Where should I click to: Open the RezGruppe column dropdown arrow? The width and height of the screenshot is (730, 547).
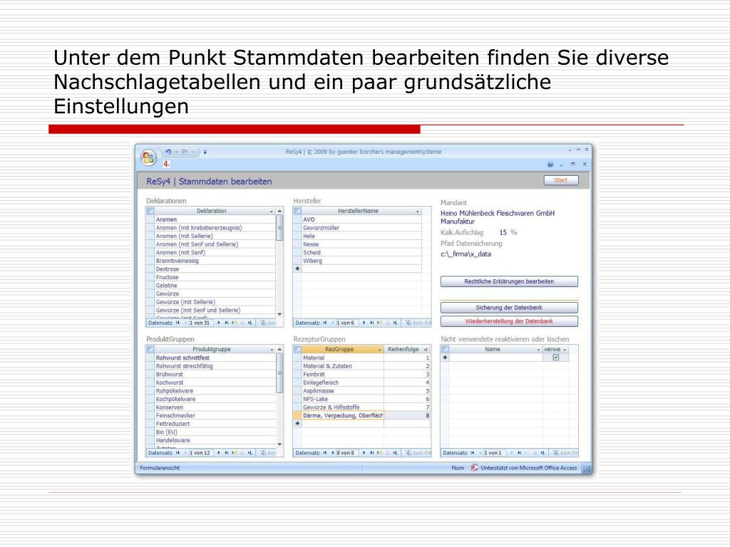click(380, 349)
